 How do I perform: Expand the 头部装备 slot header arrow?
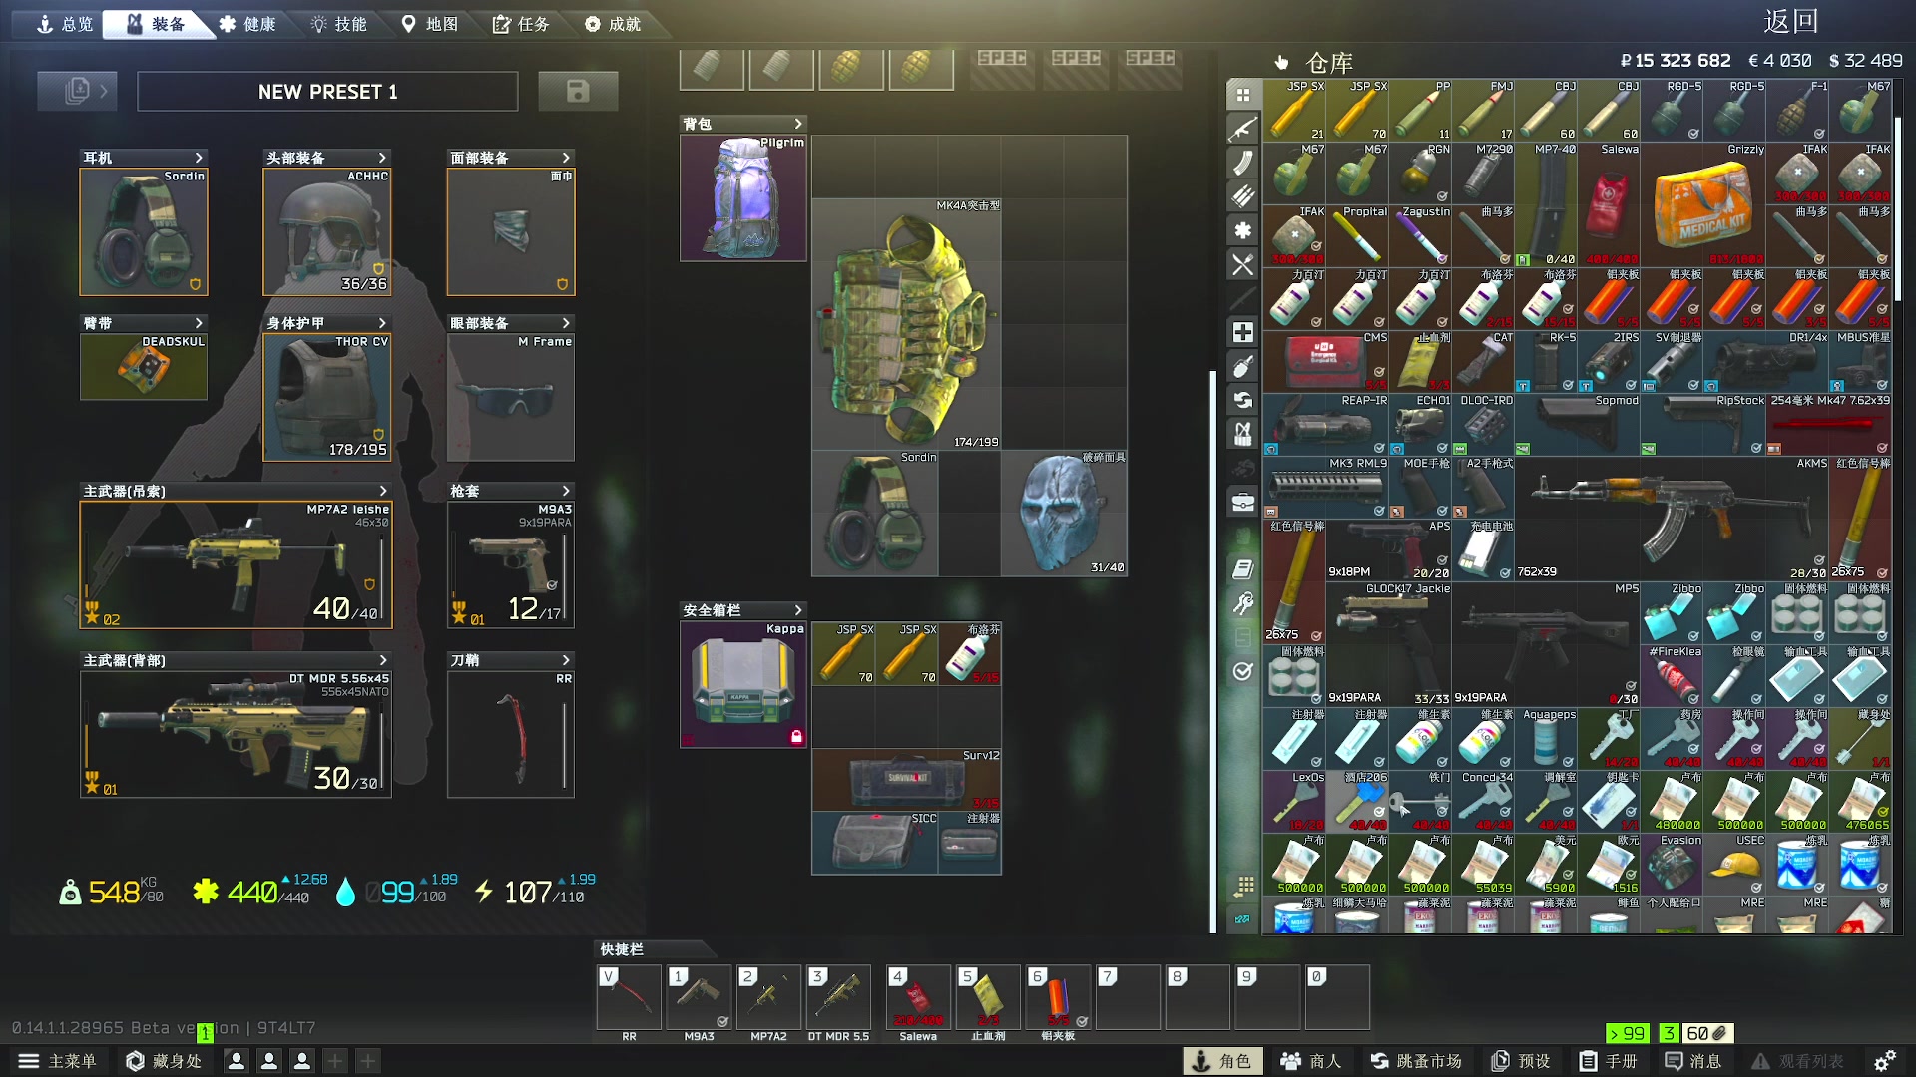(382, 158)
